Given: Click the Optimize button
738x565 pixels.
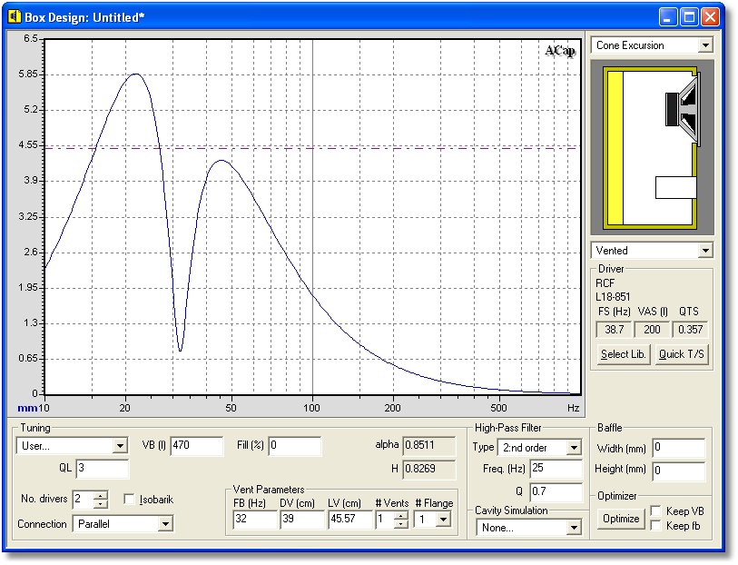Looking at the screenshot, I should click(x=621, y=519).
